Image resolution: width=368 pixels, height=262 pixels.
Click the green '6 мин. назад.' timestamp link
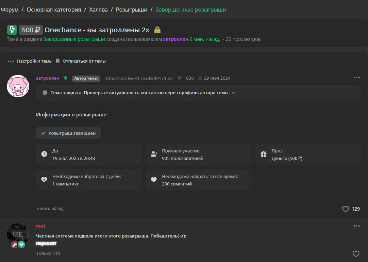click(205, 39)
